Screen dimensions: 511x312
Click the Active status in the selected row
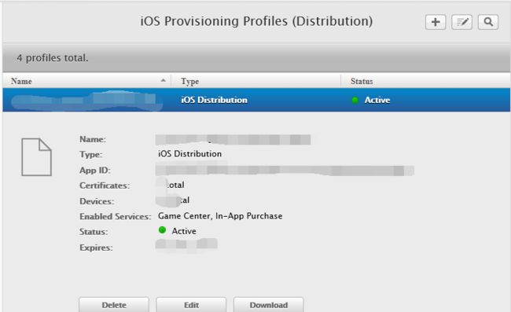click(377, 100)
